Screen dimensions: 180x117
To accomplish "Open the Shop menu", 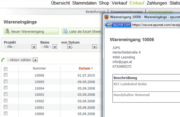I will point(104,3).
